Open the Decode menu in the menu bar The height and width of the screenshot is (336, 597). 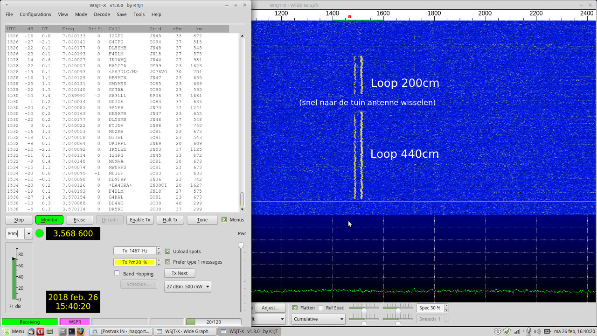(102, 14)
